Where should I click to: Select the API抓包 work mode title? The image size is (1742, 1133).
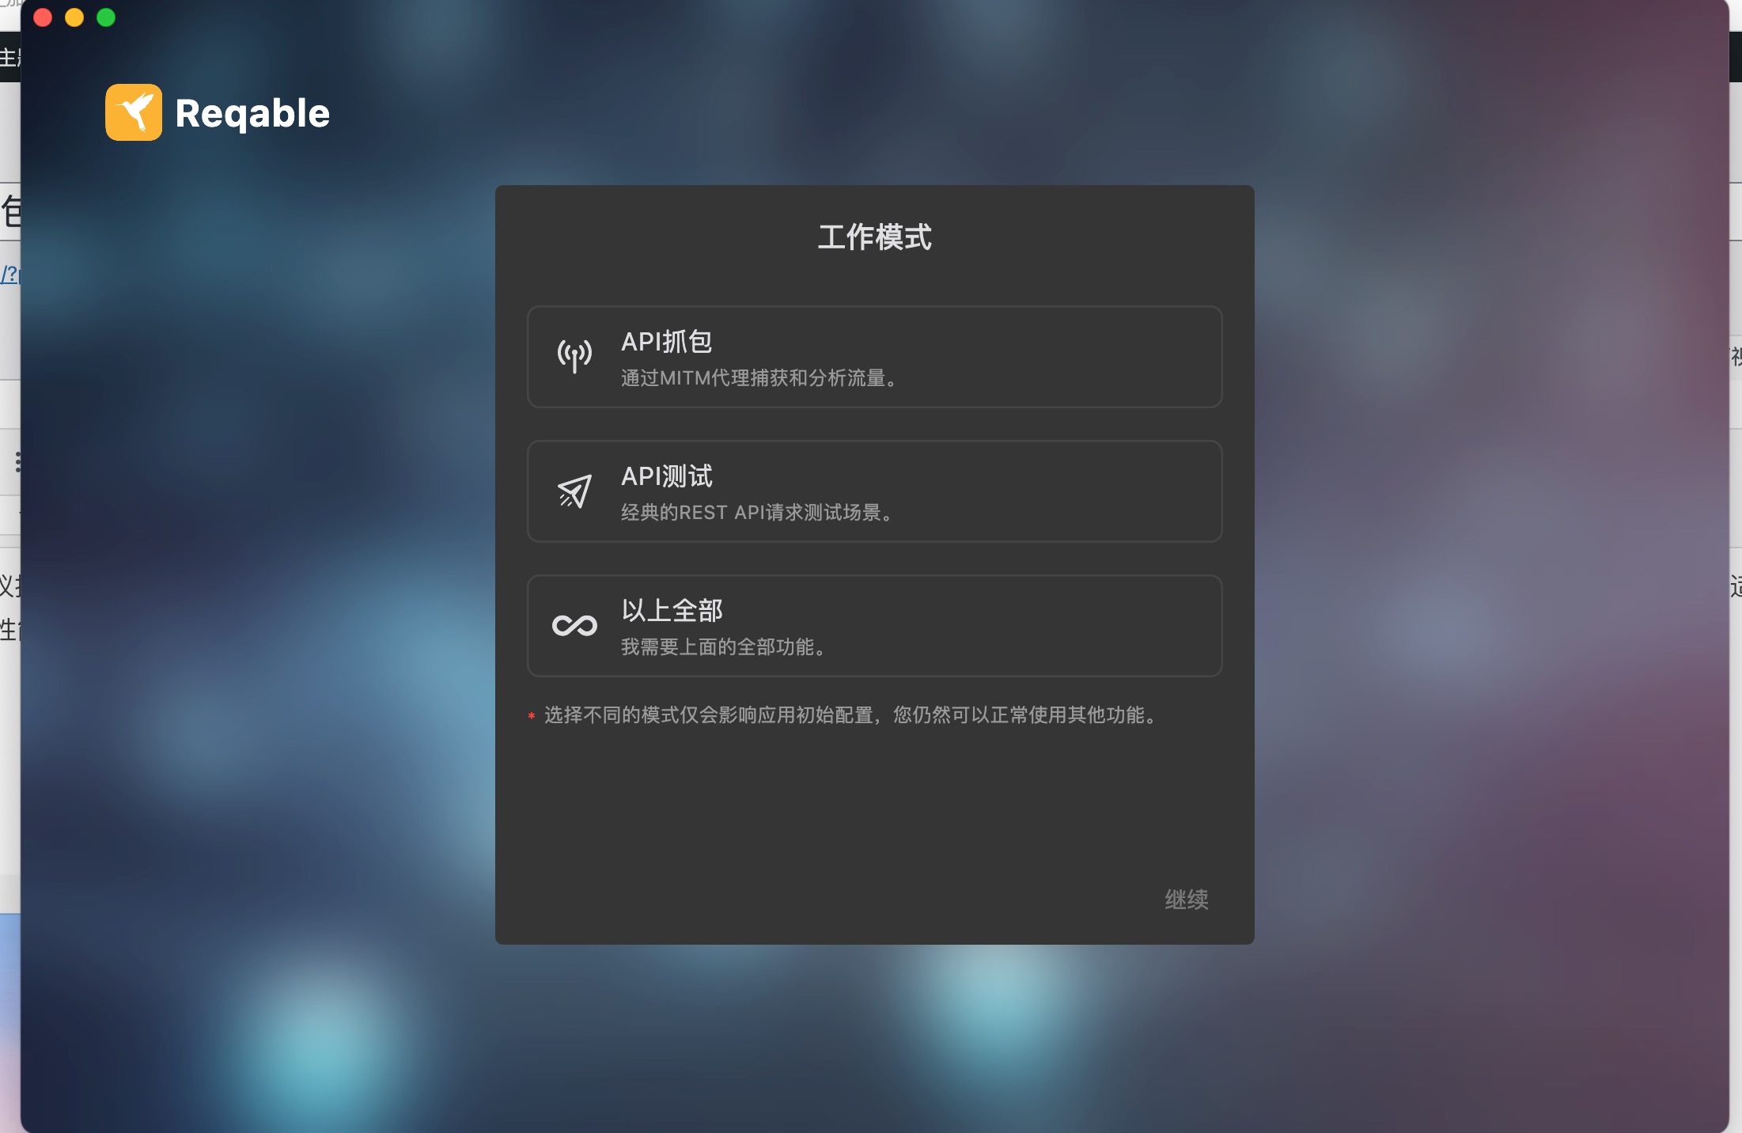[666, 342]
